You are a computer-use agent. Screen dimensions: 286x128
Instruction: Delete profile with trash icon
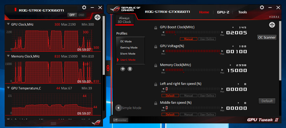pyautogui.click(x=130, y=69)
